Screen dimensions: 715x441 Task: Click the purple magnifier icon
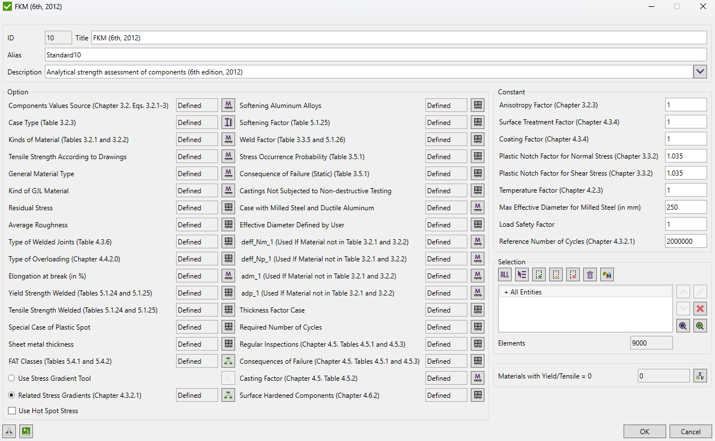click(x=683, y=326)
